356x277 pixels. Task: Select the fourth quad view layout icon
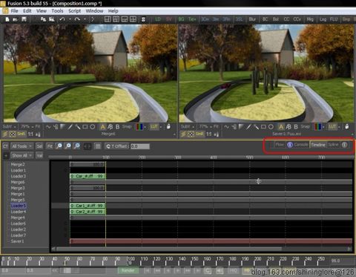coord(133,19)
